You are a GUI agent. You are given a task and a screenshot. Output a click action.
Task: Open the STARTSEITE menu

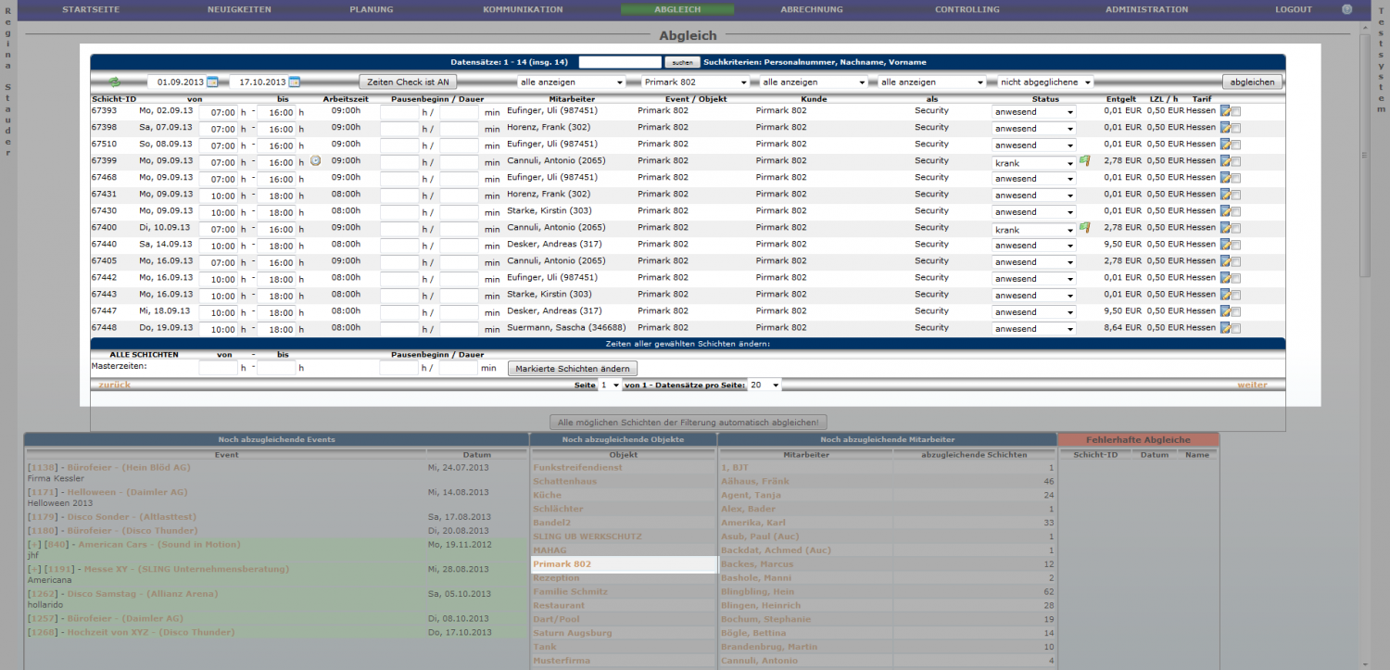click(91, 9)
